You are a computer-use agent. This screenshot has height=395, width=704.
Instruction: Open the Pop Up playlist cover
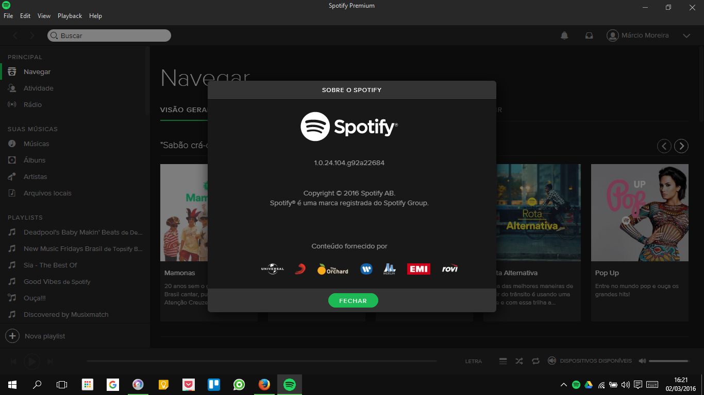pos(640,213)
